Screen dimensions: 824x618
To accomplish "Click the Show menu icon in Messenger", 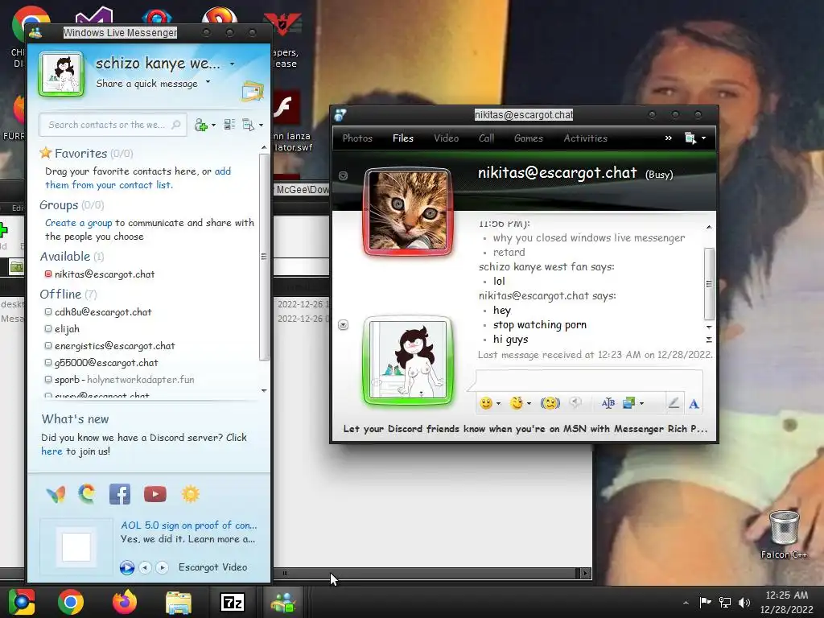I will click(248, 125).
